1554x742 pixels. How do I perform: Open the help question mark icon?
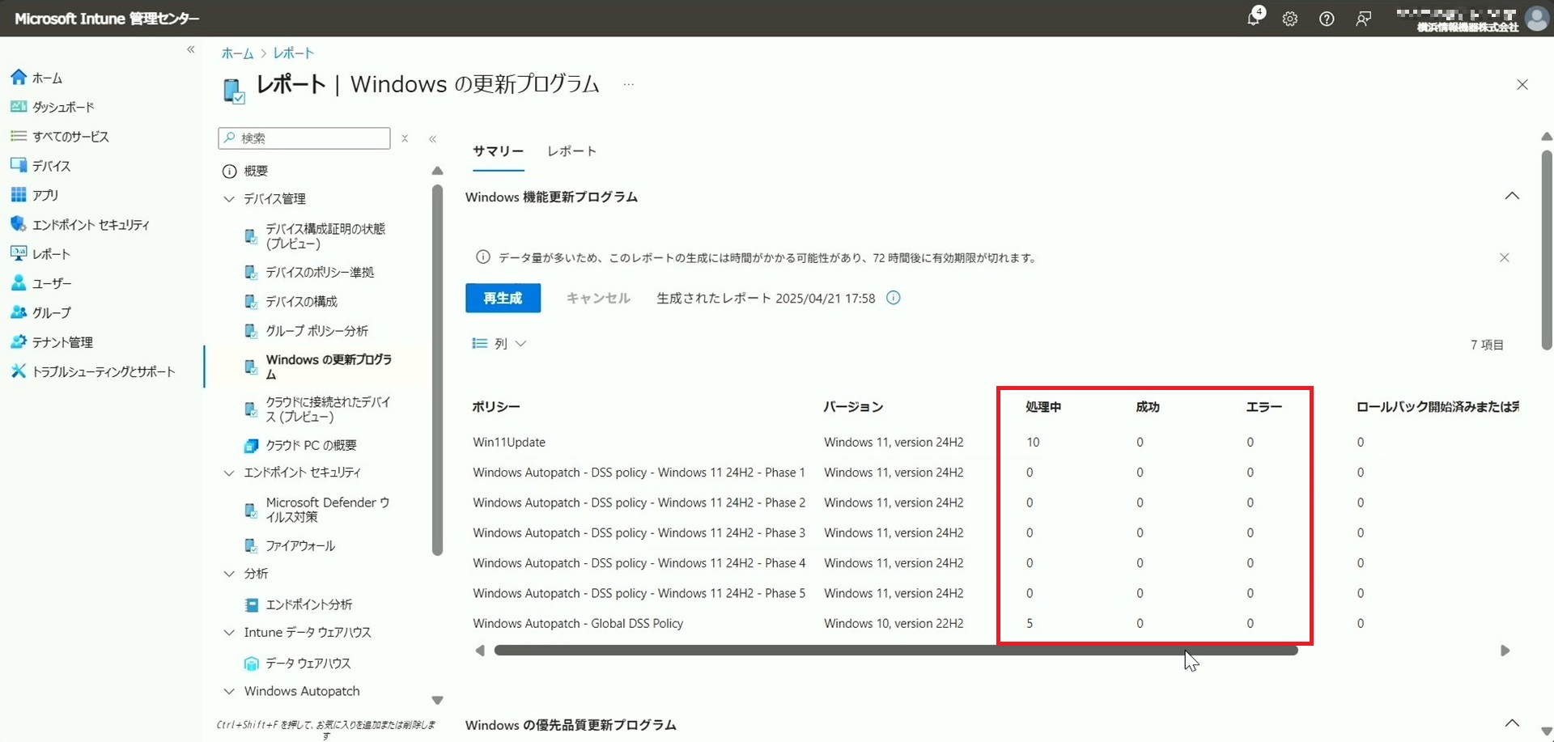tap(1327, 19)
